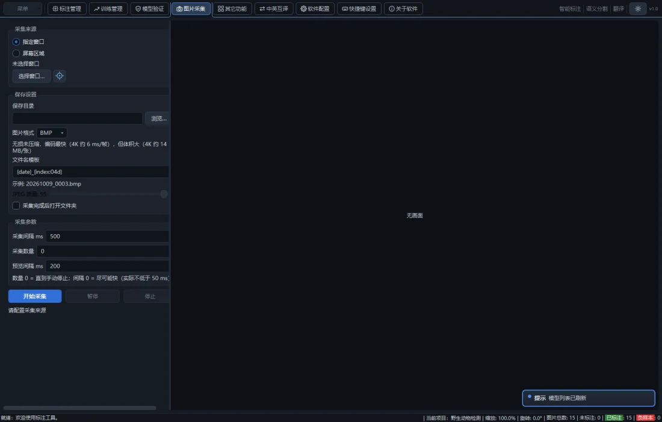Click the left panel horizontal scrollbar
The height and width of the screenshot is (422, 662).
pyautogui.click(x=80, y=408)
